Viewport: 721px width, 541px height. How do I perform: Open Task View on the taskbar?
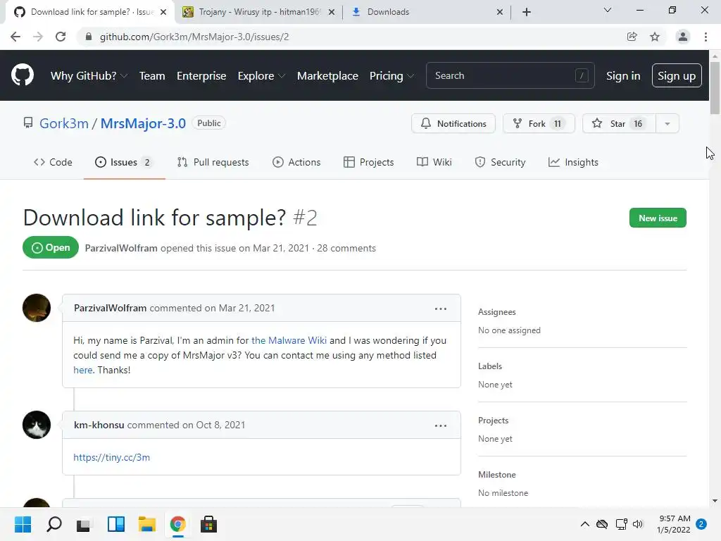pos(84,524)
